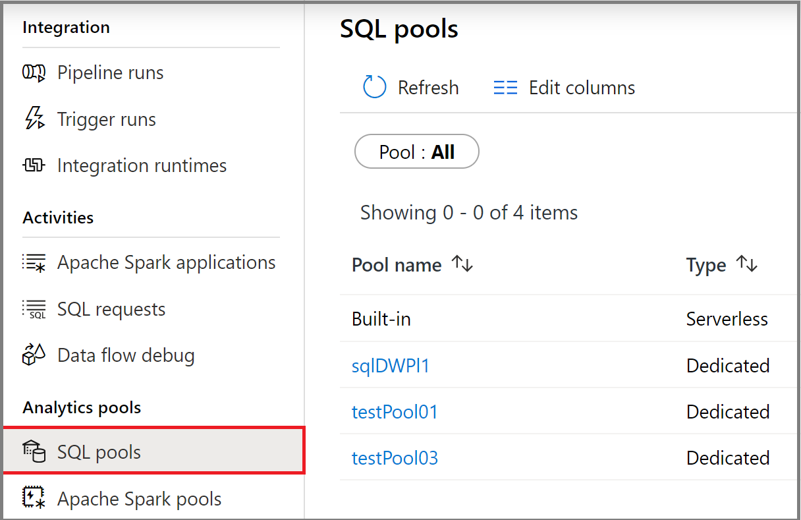This screenshot has width=801, height=520.
Task: Switch to the SQL pools section
Action: pos(100,451)
